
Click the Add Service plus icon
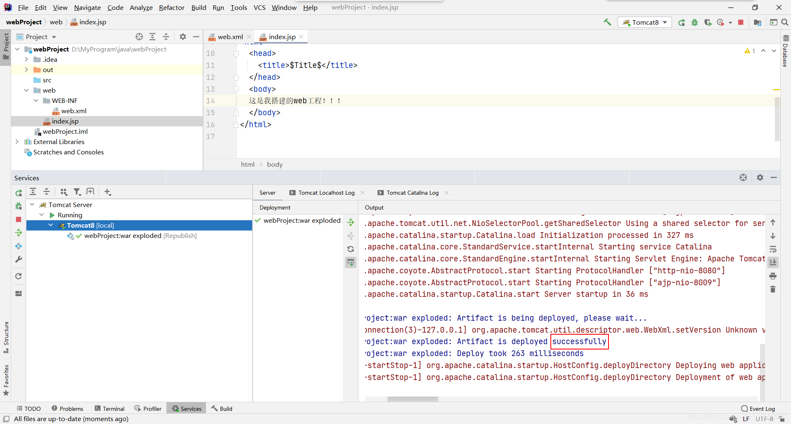[108, 192]
